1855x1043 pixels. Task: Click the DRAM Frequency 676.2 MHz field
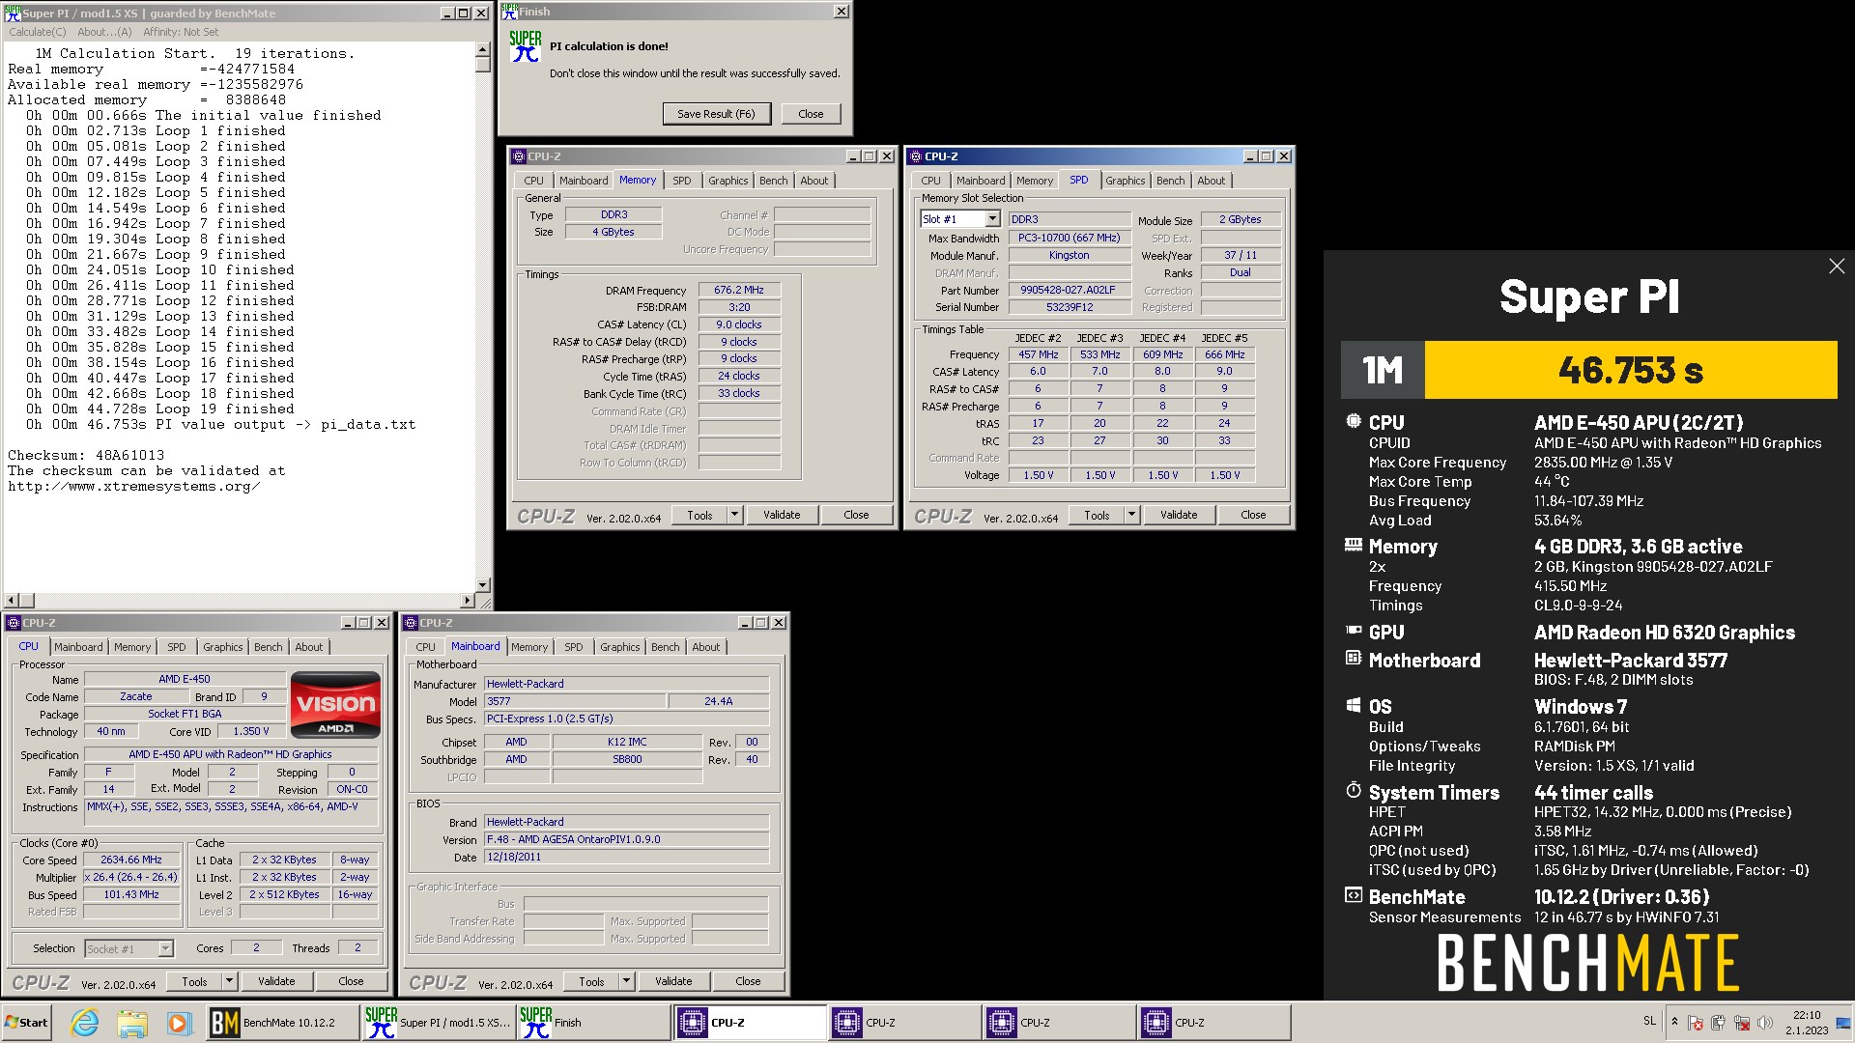tap(739, 290)
